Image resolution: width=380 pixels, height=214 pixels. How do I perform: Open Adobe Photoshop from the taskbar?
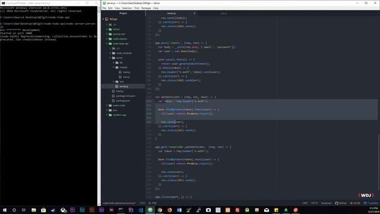pos(82,210)
